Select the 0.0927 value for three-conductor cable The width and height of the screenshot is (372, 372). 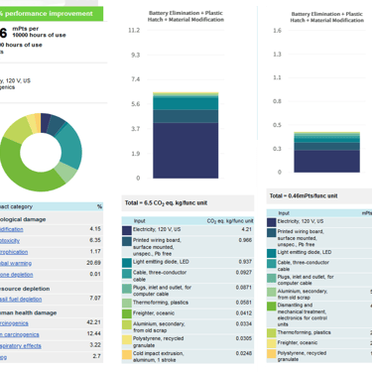244,273
